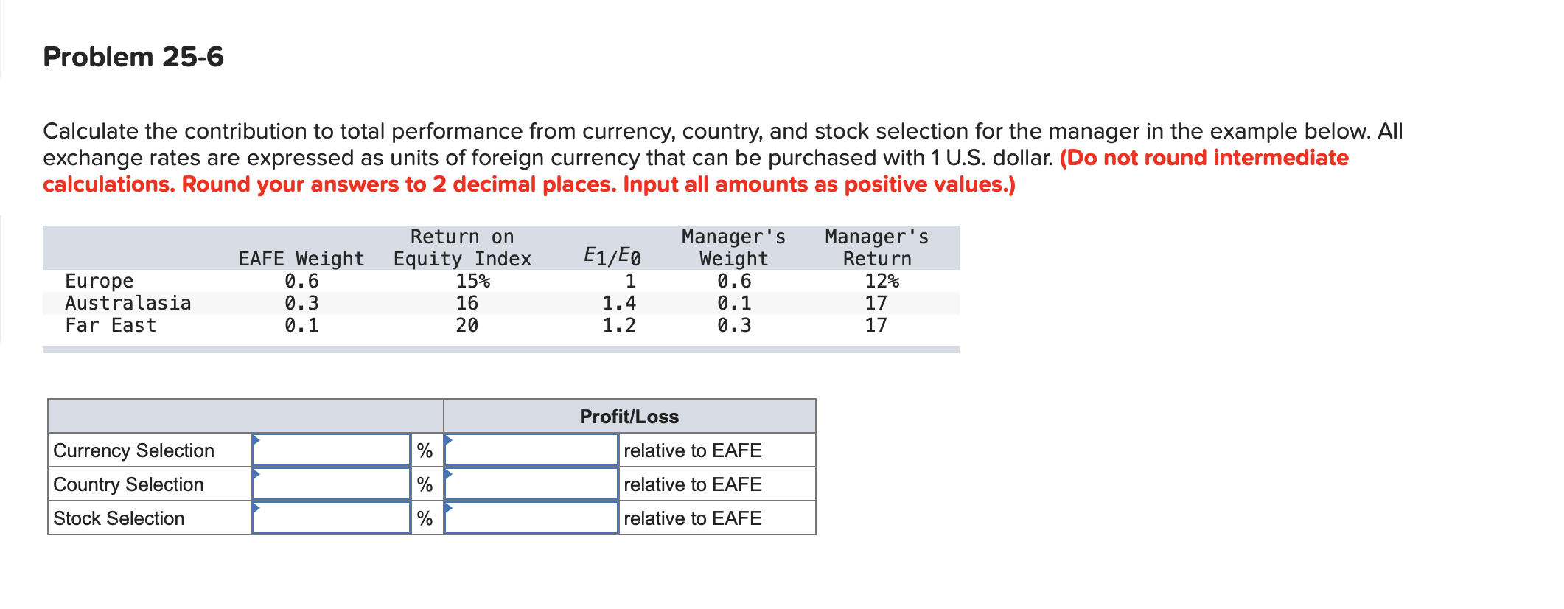Click the relative to EAFE label beside Currency Selection
Screen dimensions: 1564x609
[x=691, y=450]
